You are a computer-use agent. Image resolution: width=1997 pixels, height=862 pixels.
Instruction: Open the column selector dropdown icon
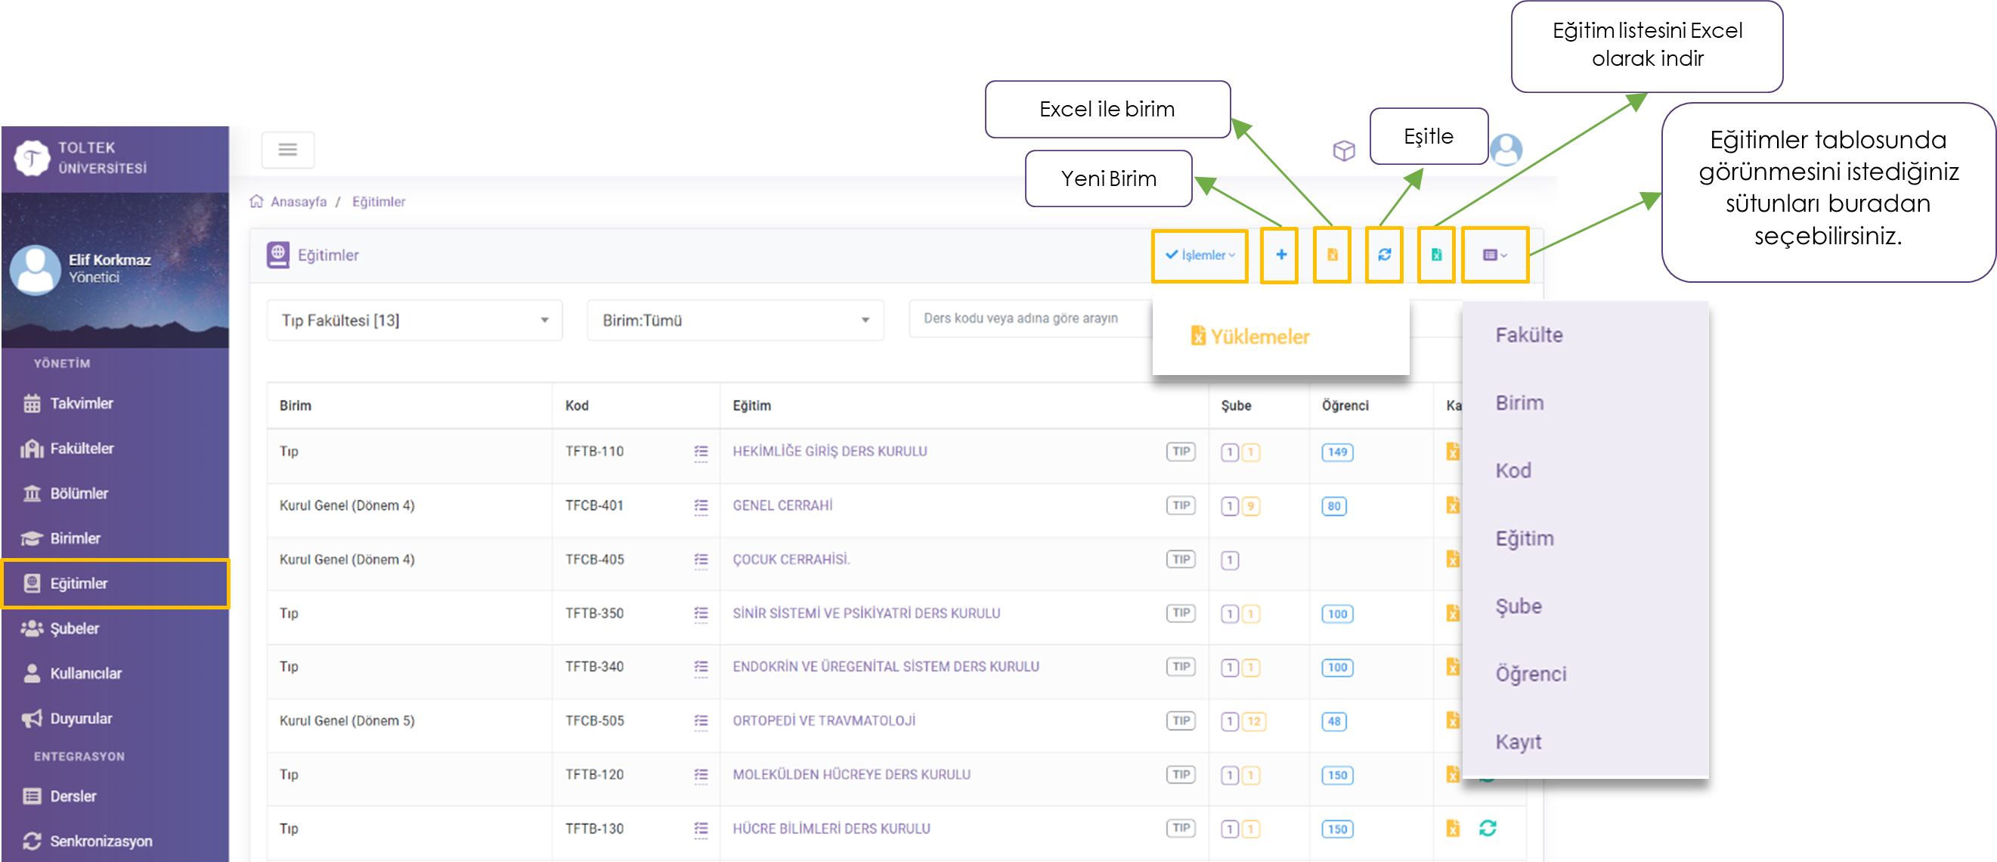[1494, 255]
